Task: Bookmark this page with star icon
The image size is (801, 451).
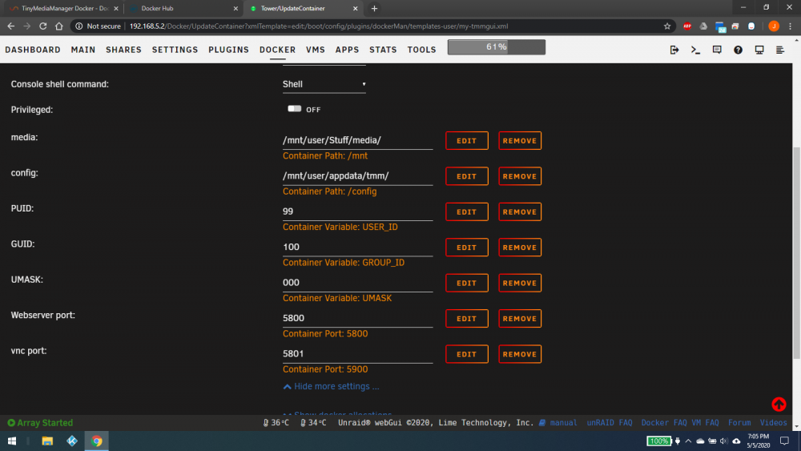Action: point(667,26)
